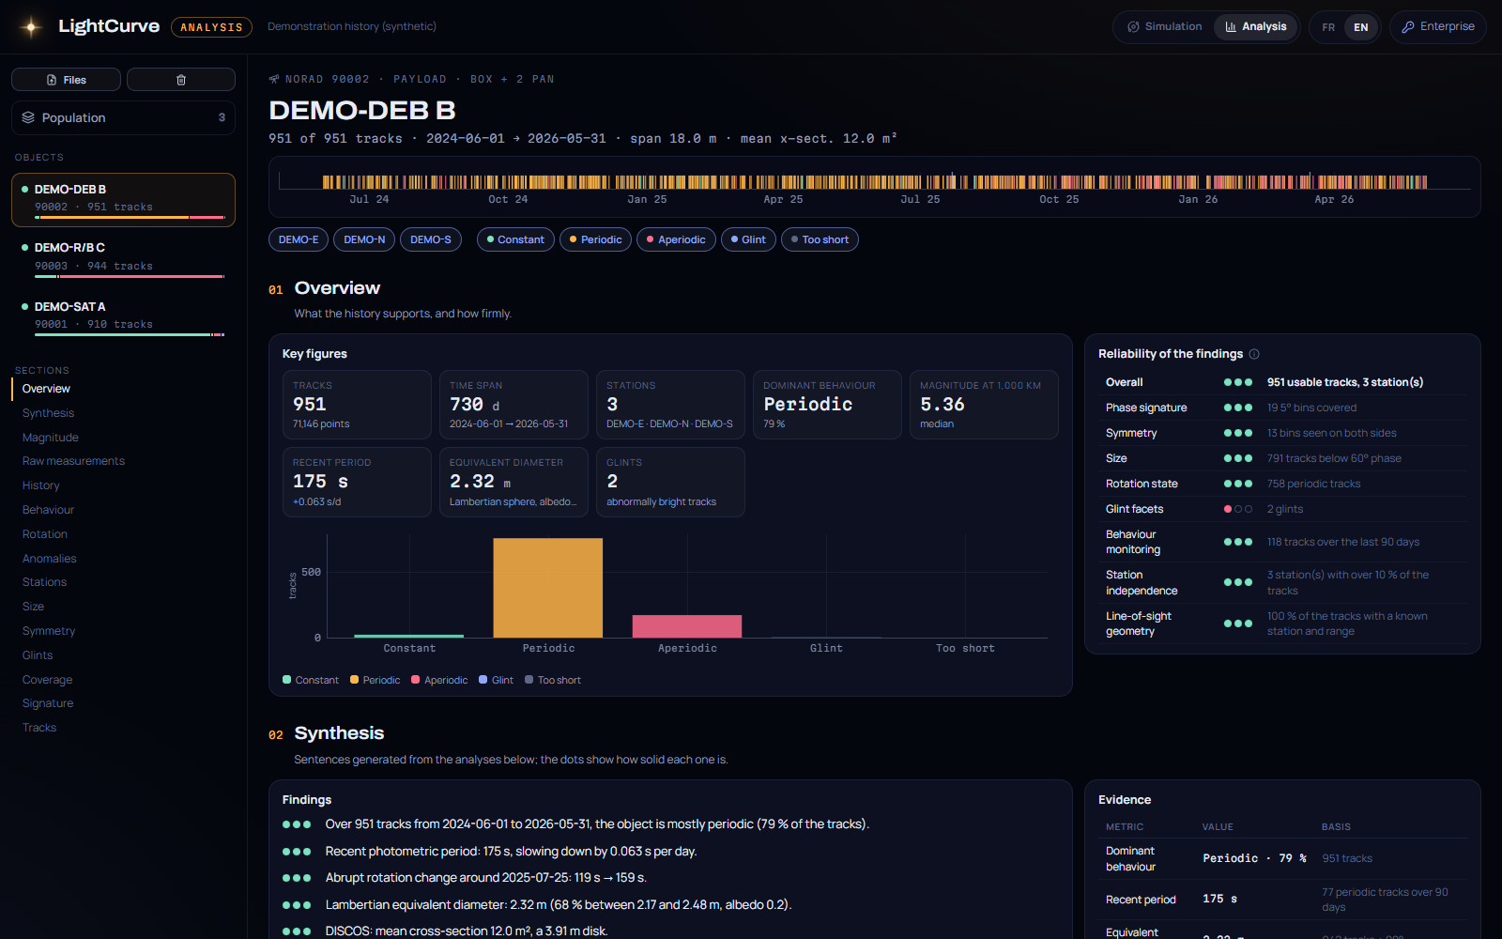Viewport: 1502px width, 939px height.
Task: Click the info icon beside Reliability of the findings
Action: 1254,354
